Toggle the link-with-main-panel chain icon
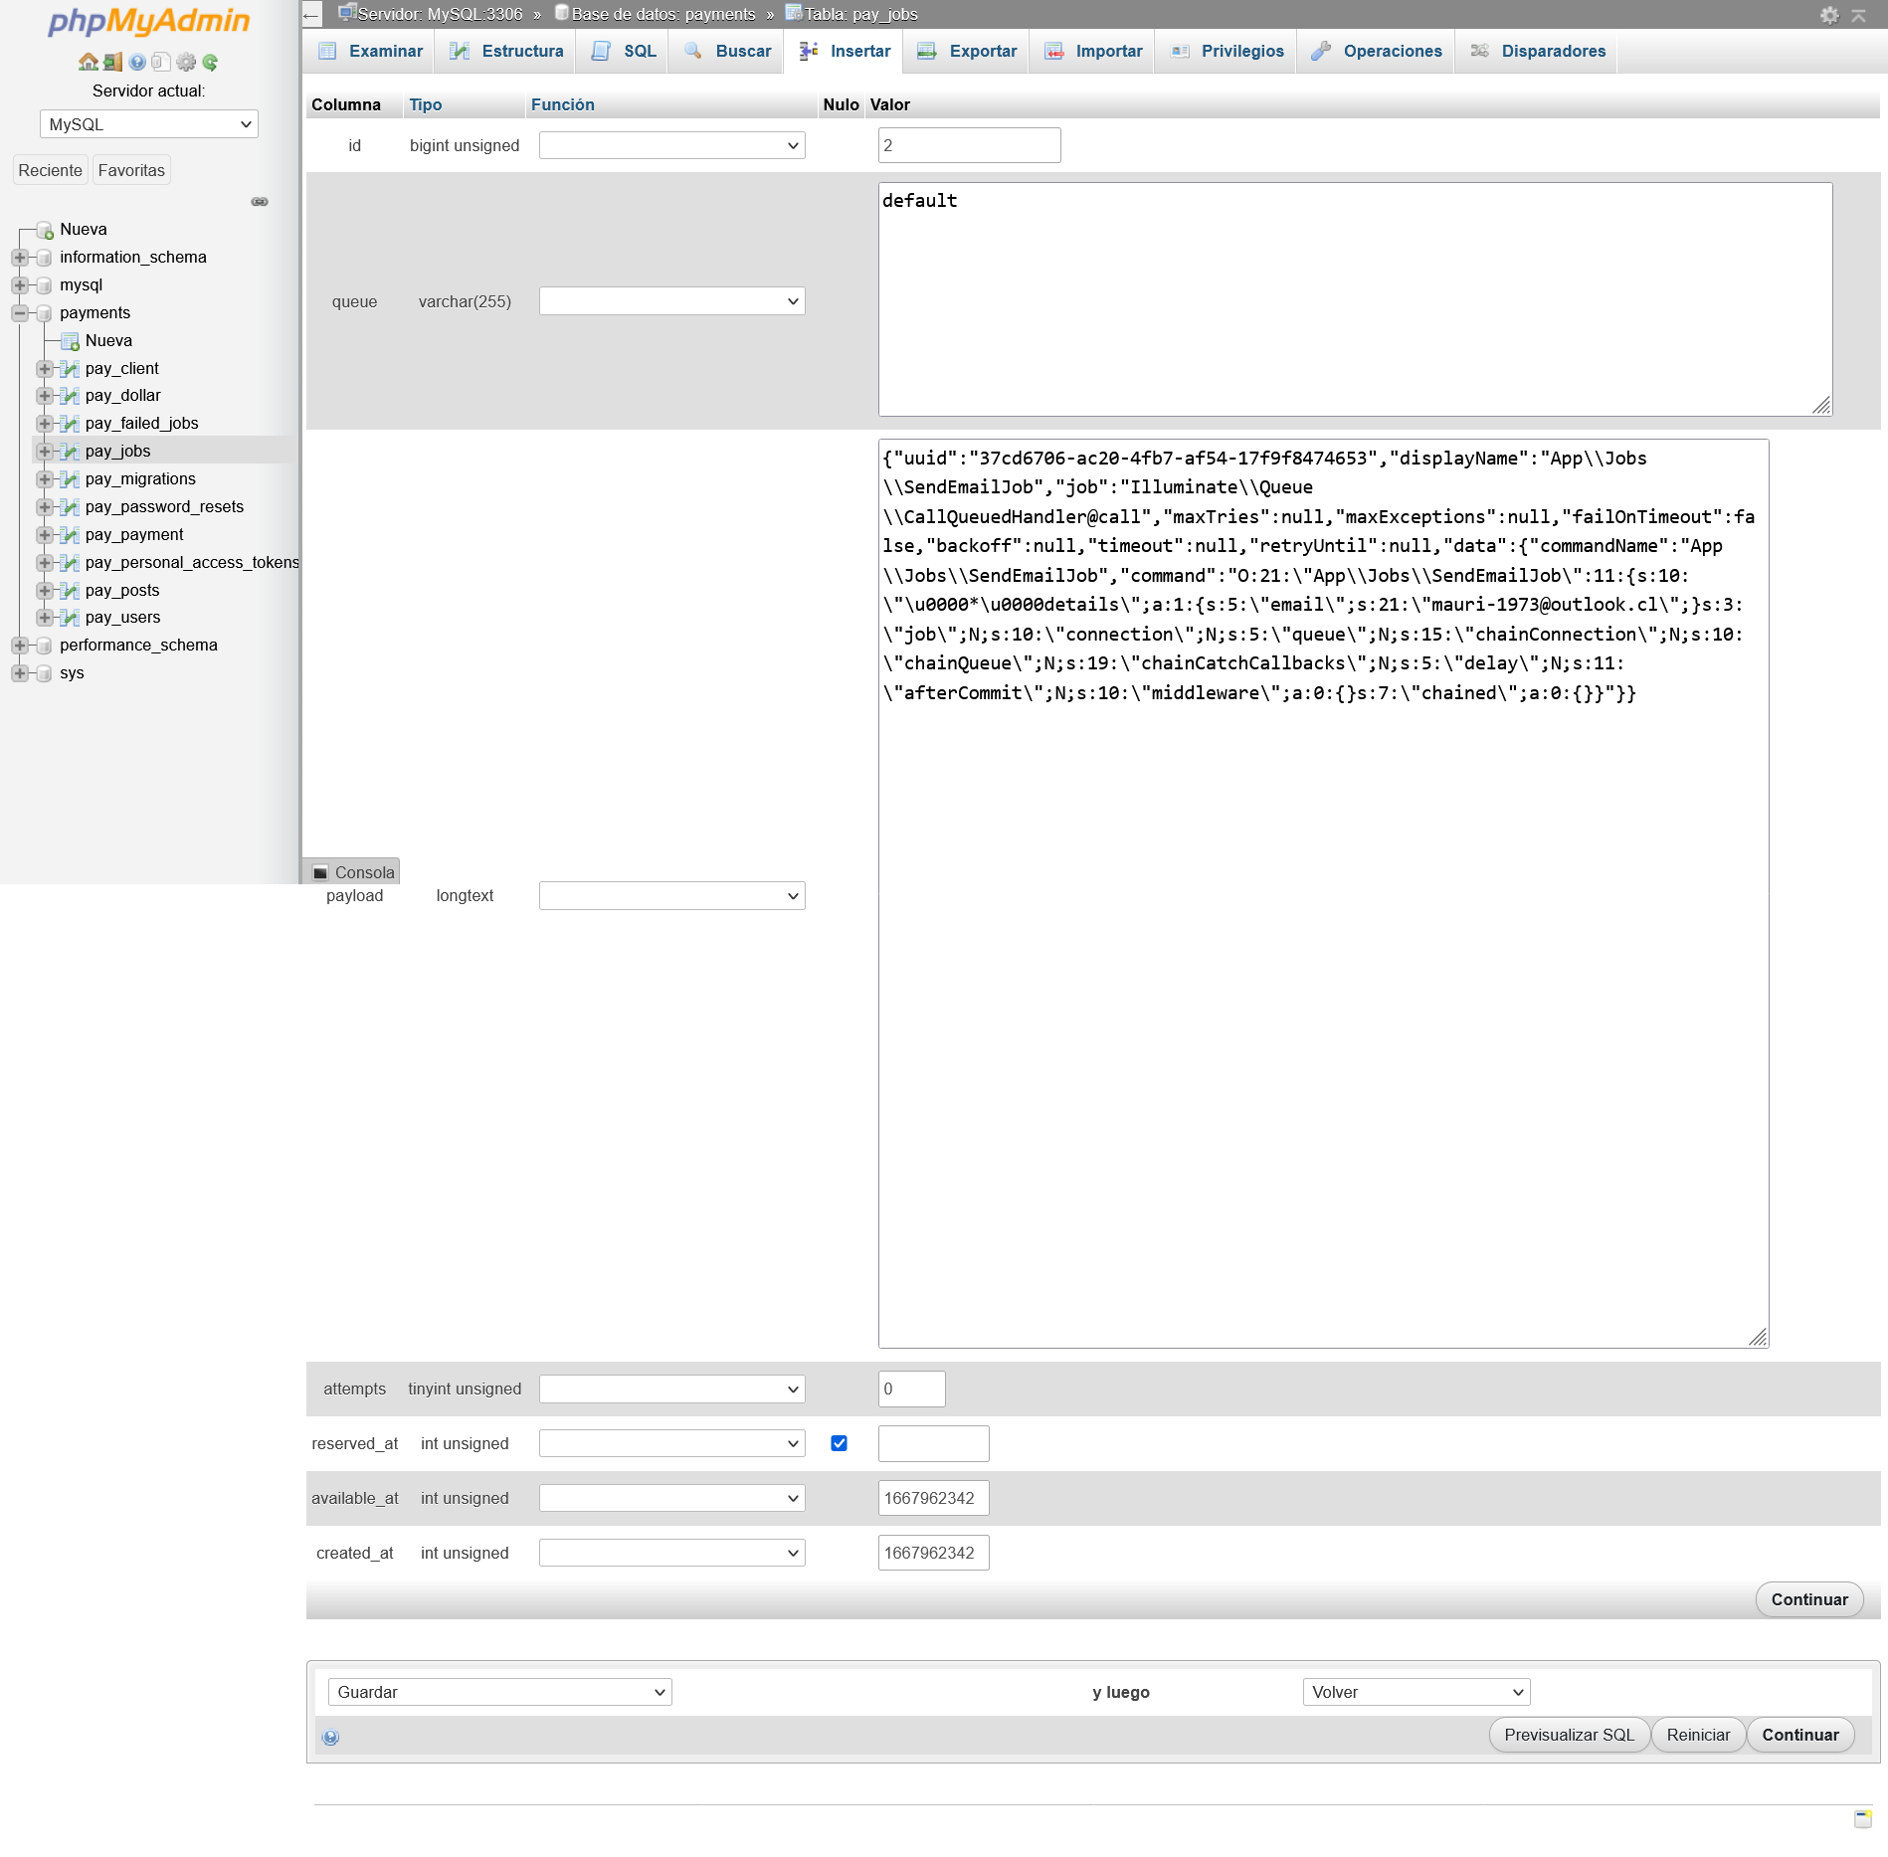 [x=260, y=201]
